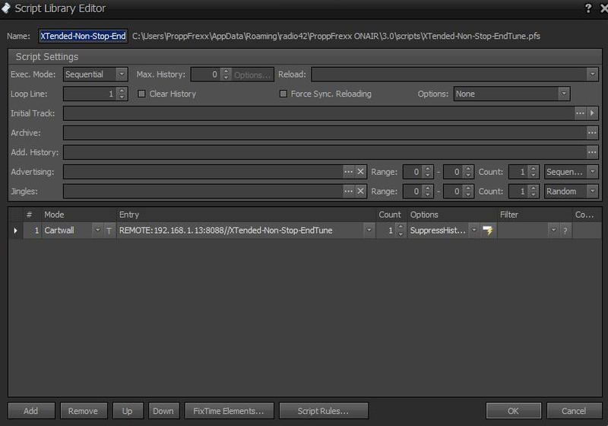Viewport: 608px width, 426px height.
Task: Play the Initial Track preview arrow
Action: coord(593,113)
